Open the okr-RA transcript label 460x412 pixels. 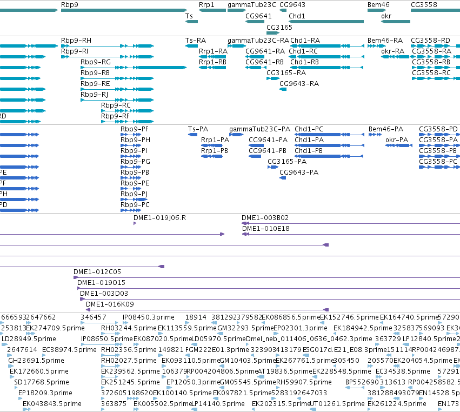coord(393,51)
